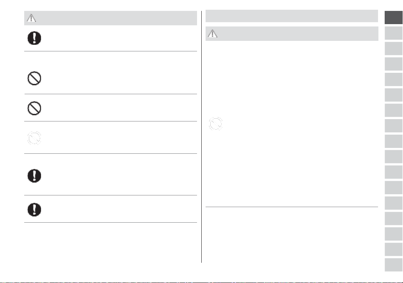Click horizontal rule beneath the topmost exclamation icon

[110, 51]
